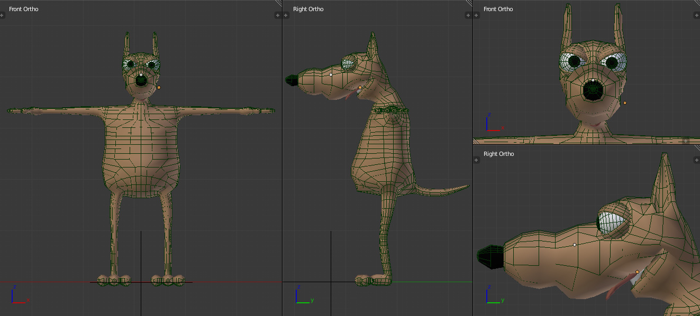Select the dog's collar in the full-body side view
The image size is (700, 316).
390,110
